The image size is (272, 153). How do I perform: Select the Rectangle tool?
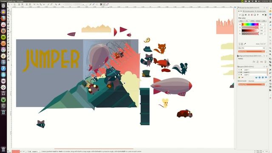click(8, 21)
